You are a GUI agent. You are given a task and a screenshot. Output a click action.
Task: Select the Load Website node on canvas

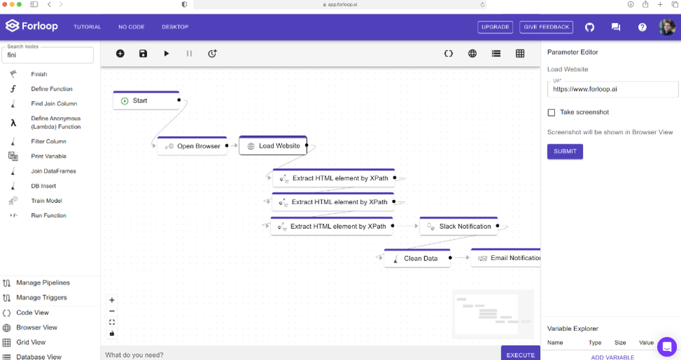point(273,146)
